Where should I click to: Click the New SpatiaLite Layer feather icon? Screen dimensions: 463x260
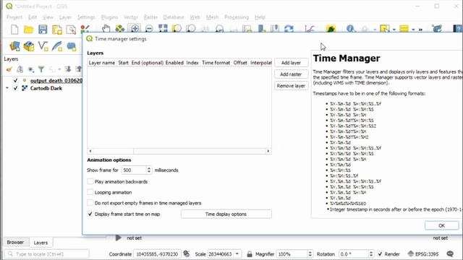[57, 46]
